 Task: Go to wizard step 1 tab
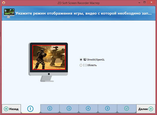click(30, 109)
